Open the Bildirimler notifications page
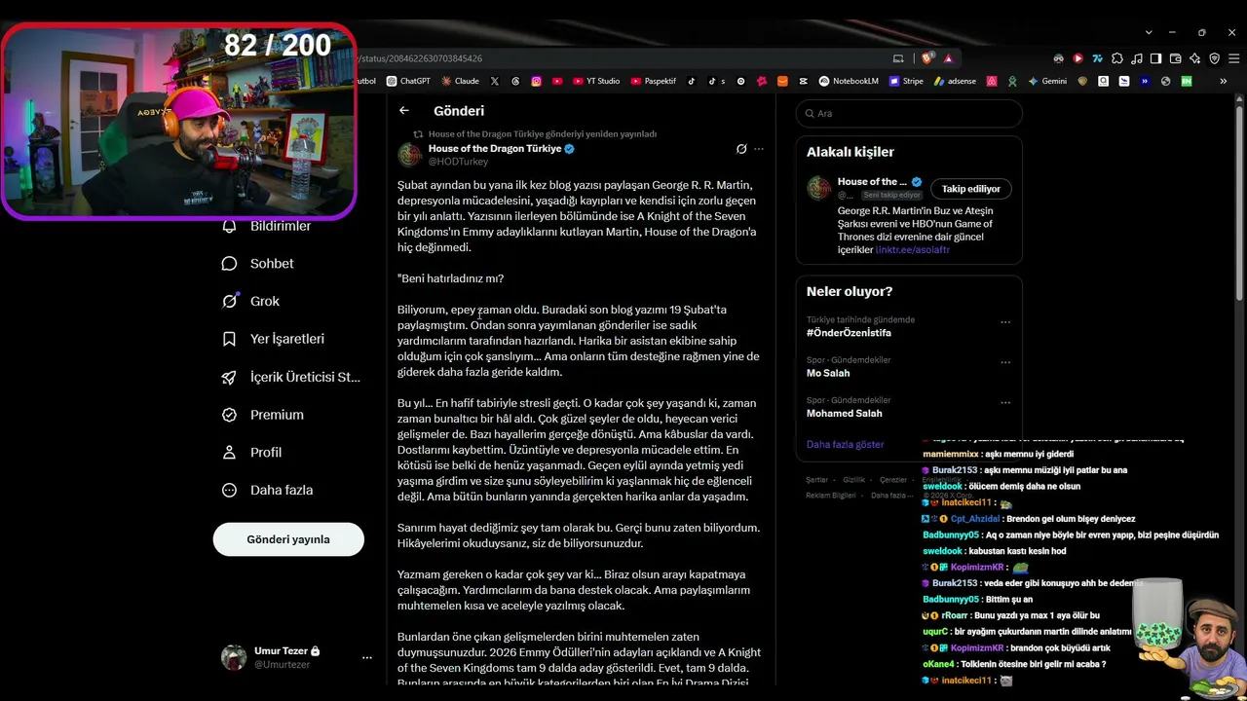 pos(267,226)
